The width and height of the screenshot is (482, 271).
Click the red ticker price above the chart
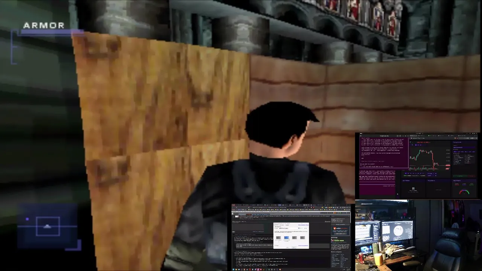423,142
